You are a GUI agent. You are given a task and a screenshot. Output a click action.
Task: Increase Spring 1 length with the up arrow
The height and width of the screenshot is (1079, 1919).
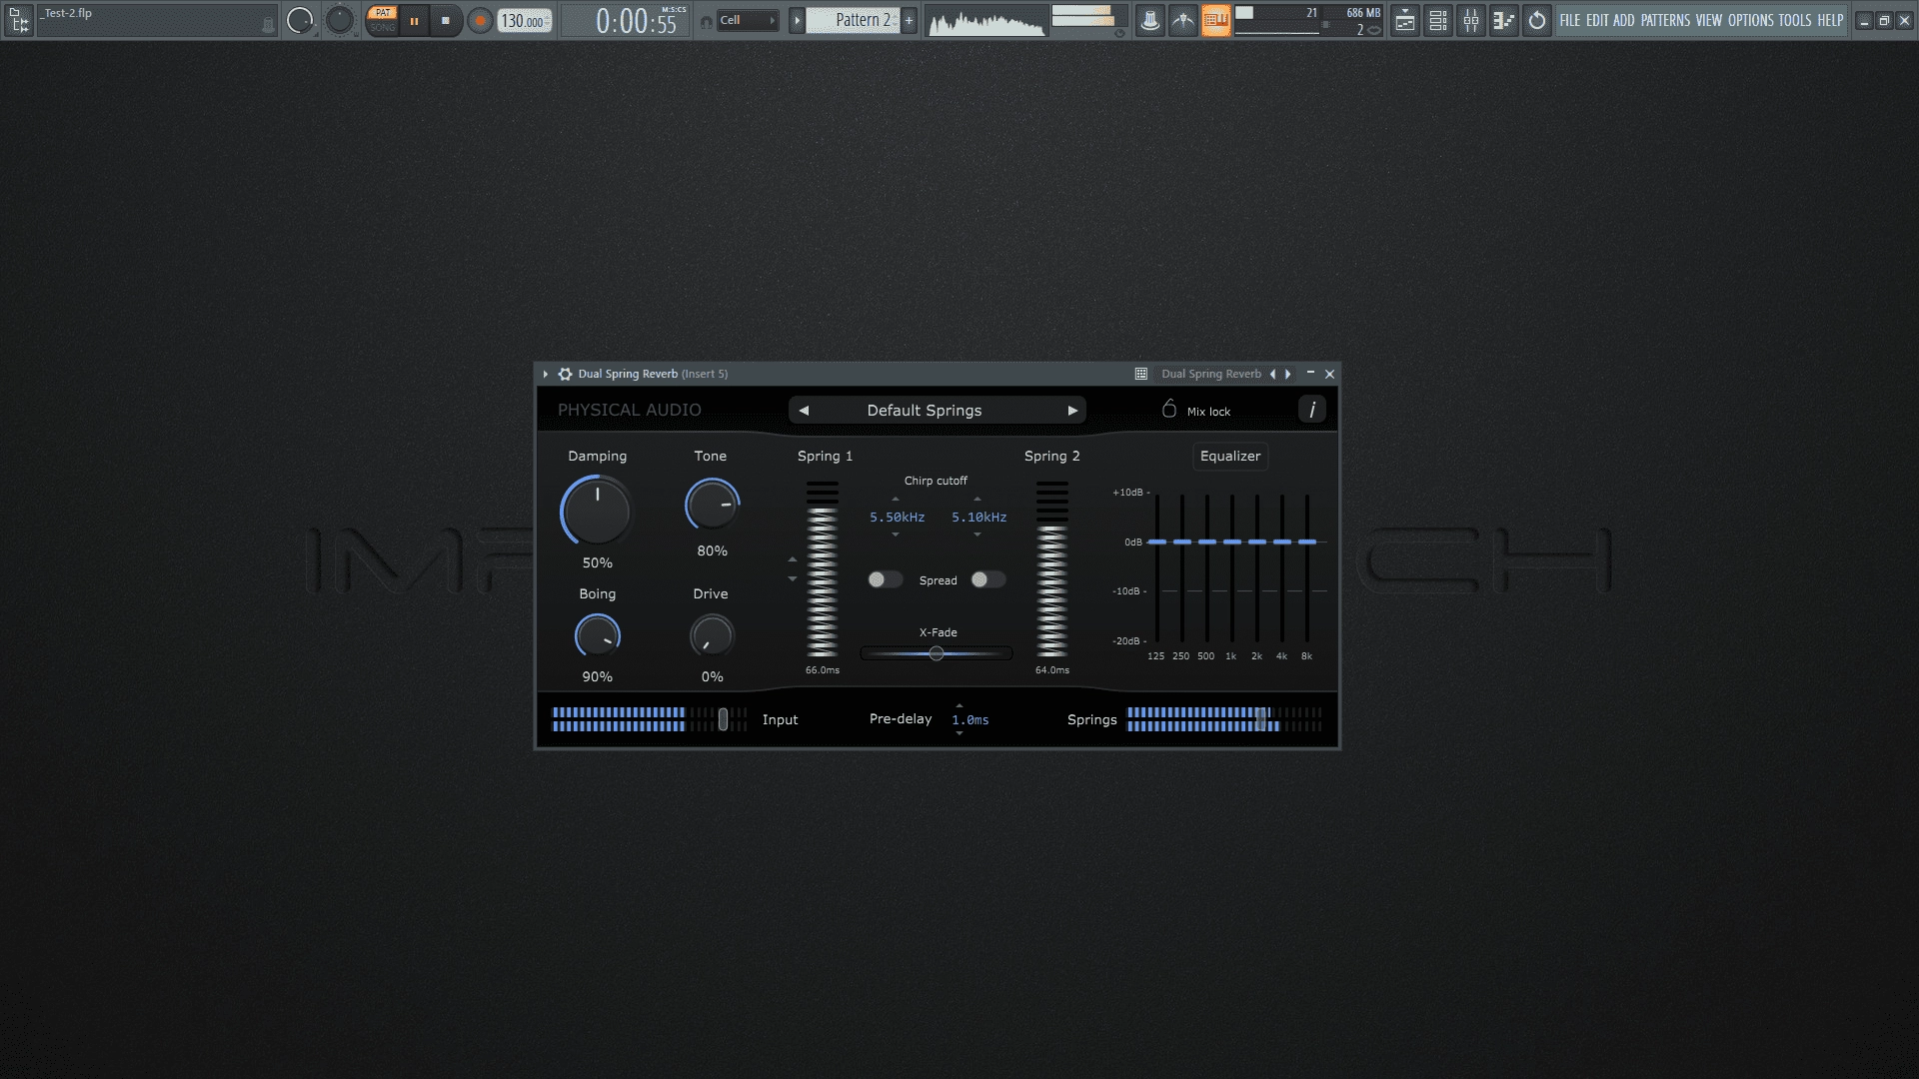pyautogui.click(x=793, y=559)
